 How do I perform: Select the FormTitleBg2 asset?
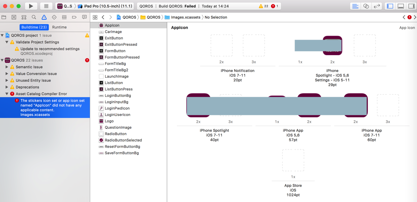129,70
